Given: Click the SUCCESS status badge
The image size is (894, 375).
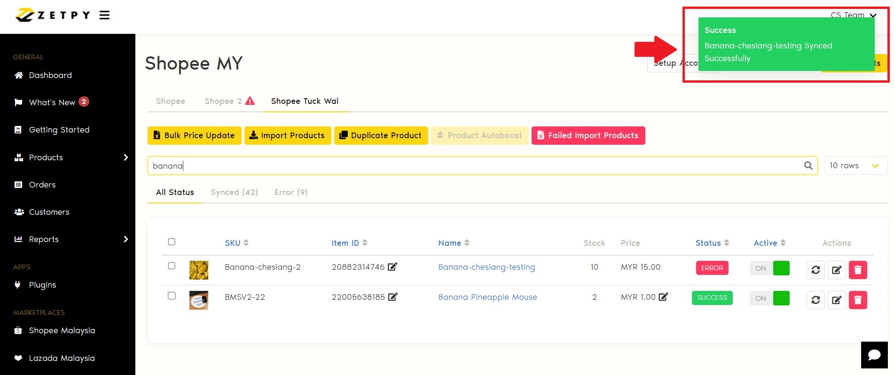Looking at the screenshot, I should (x=712, y=298).
